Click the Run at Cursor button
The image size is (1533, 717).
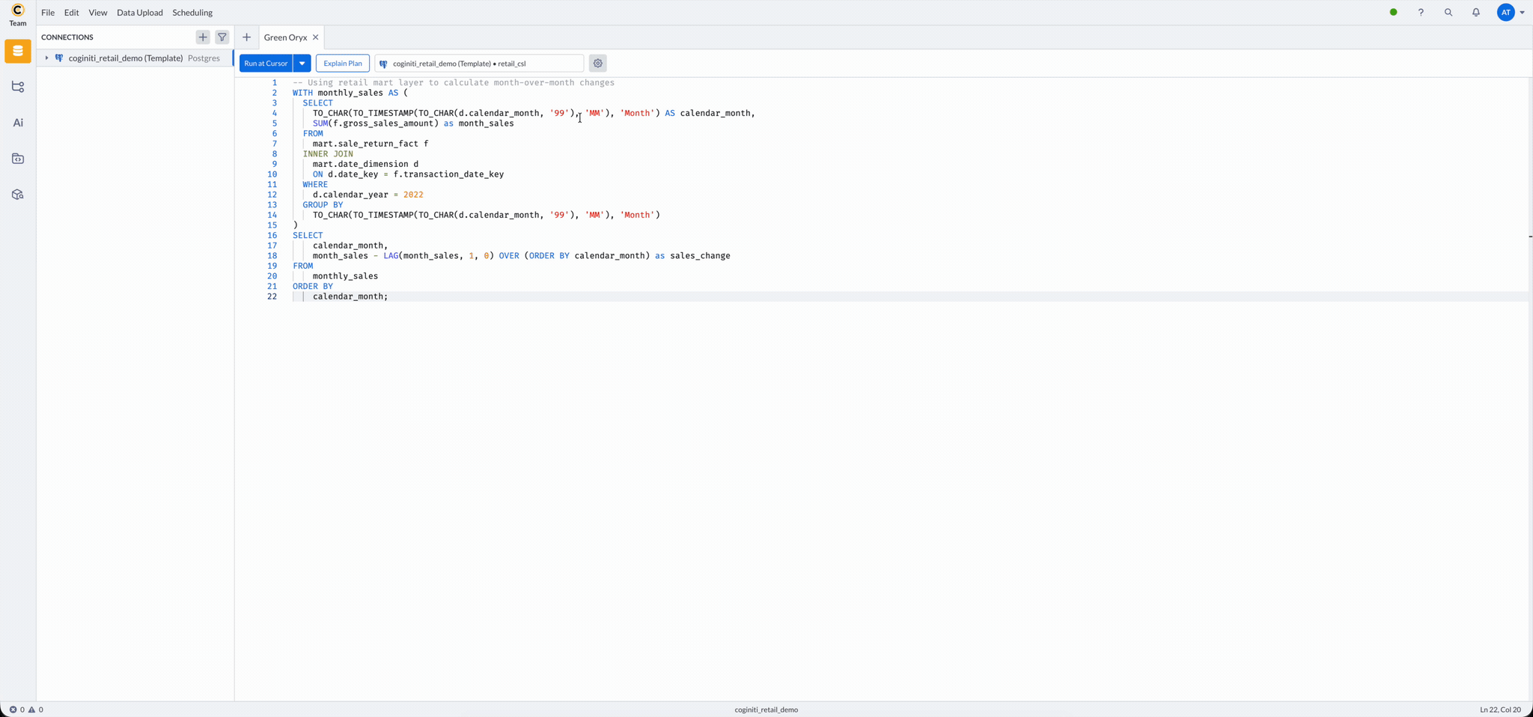266,64
